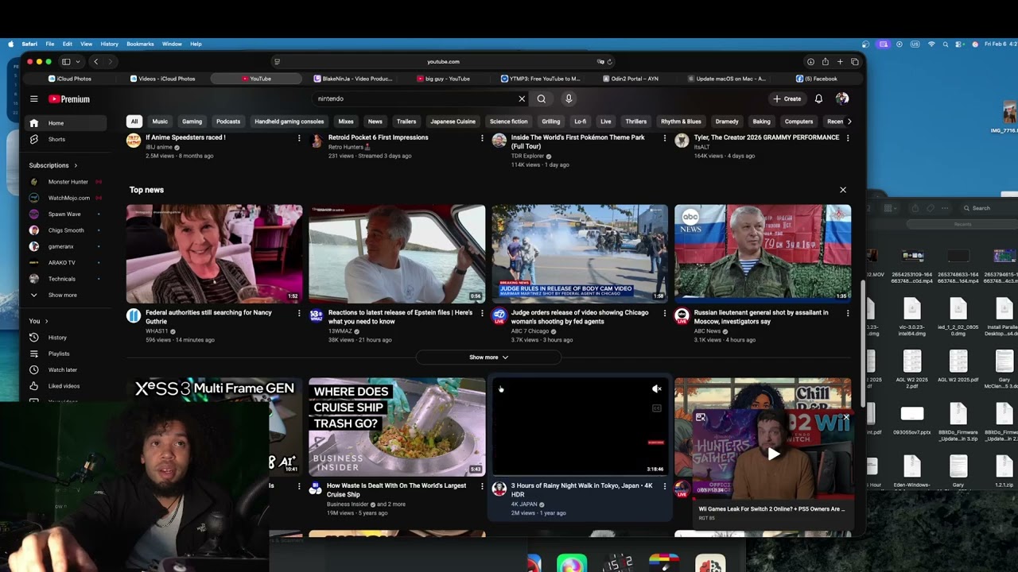Image resolution: width=1018 pixels, height=572 pixels.
Task: Open options menu for Nancy Guthrie news video
Action: pyautogui.click(x=299, y=313)
